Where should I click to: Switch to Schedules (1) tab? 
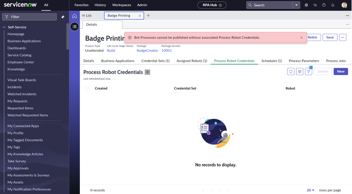tap(272, 61)
